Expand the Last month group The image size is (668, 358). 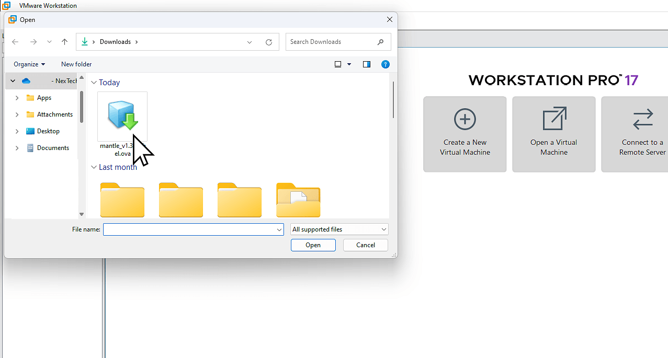(x=94, y=167)
